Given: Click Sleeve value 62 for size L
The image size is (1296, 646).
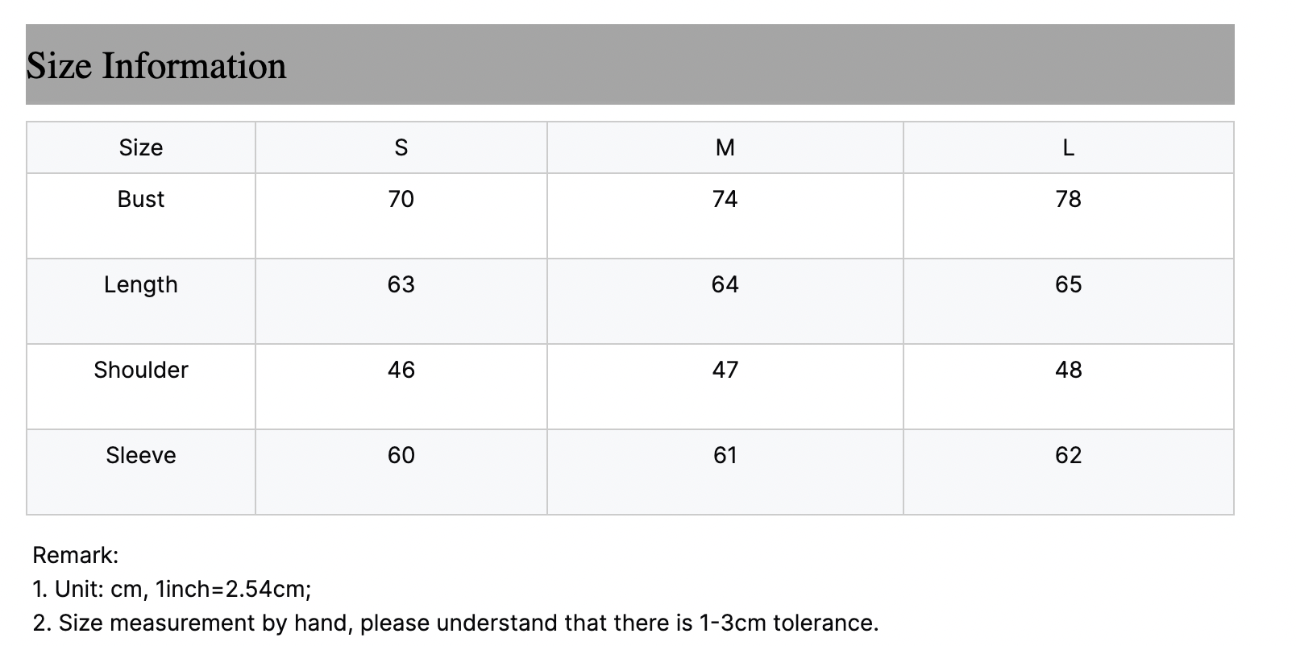Looking at the screenshot, I should click(1069, 455).
